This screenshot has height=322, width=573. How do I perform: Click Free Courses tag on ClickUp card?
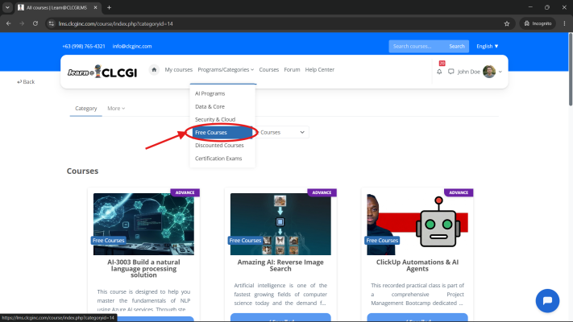(382, 240)
